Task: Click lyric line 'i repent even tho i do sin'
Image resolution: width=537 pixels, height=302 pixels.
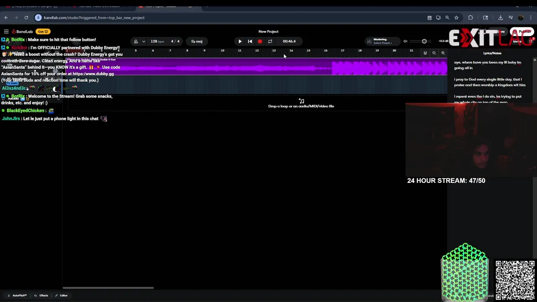Action: point(488,99)
